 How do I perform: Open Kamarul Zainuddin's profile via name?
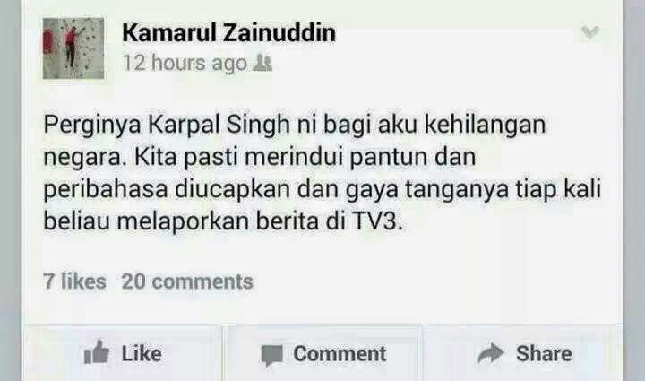coord(228,33)
